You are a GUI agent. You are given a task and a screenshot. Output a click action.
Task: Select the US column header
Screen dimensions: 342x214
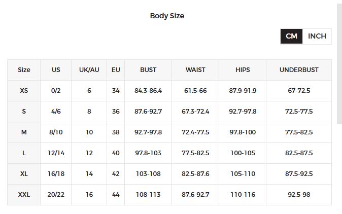coord(56,70)
